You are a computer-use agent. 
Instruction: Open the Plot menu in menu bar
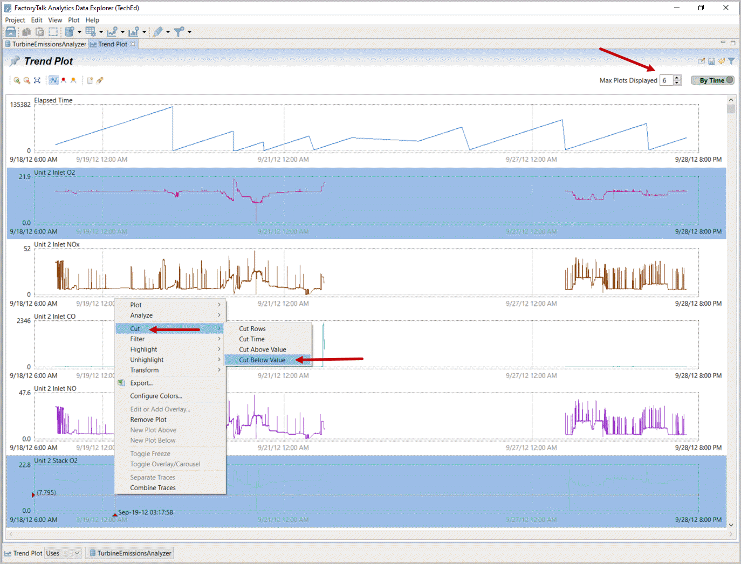tap(73, 20)
